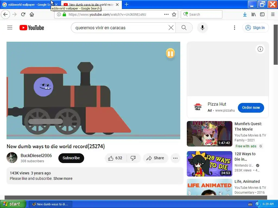Click the page vertical scrollbar thumb

[276, 45]
